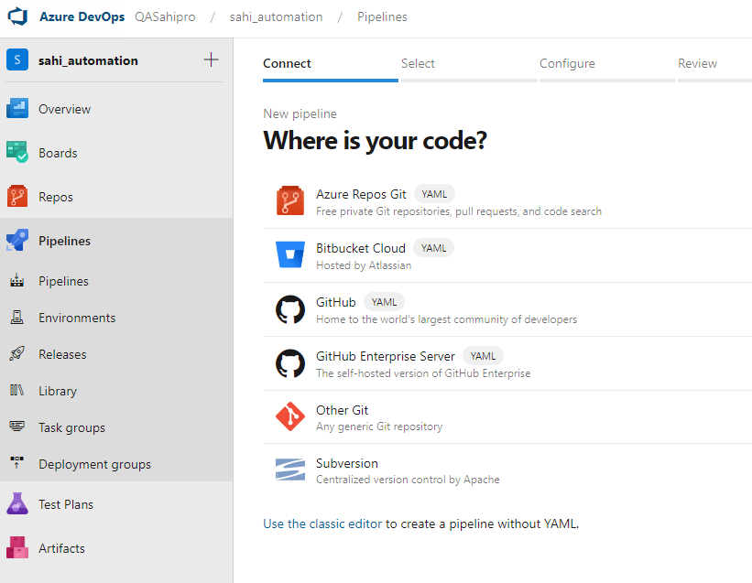Click the Other Git source icon
The width and height of the screenshot is (752, 583).
[289, 417]
